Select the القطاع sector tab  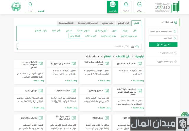point(136,23)
